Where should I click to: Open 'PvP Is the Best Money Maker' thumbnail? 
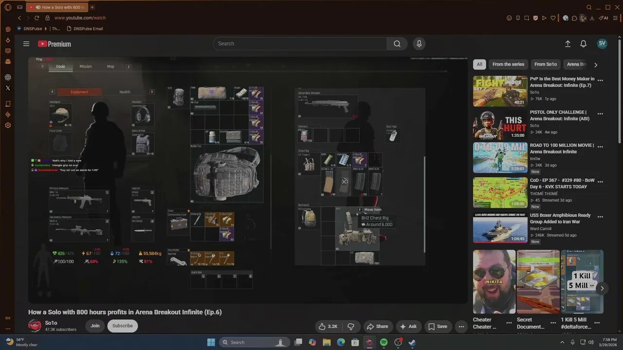(500, 91)
